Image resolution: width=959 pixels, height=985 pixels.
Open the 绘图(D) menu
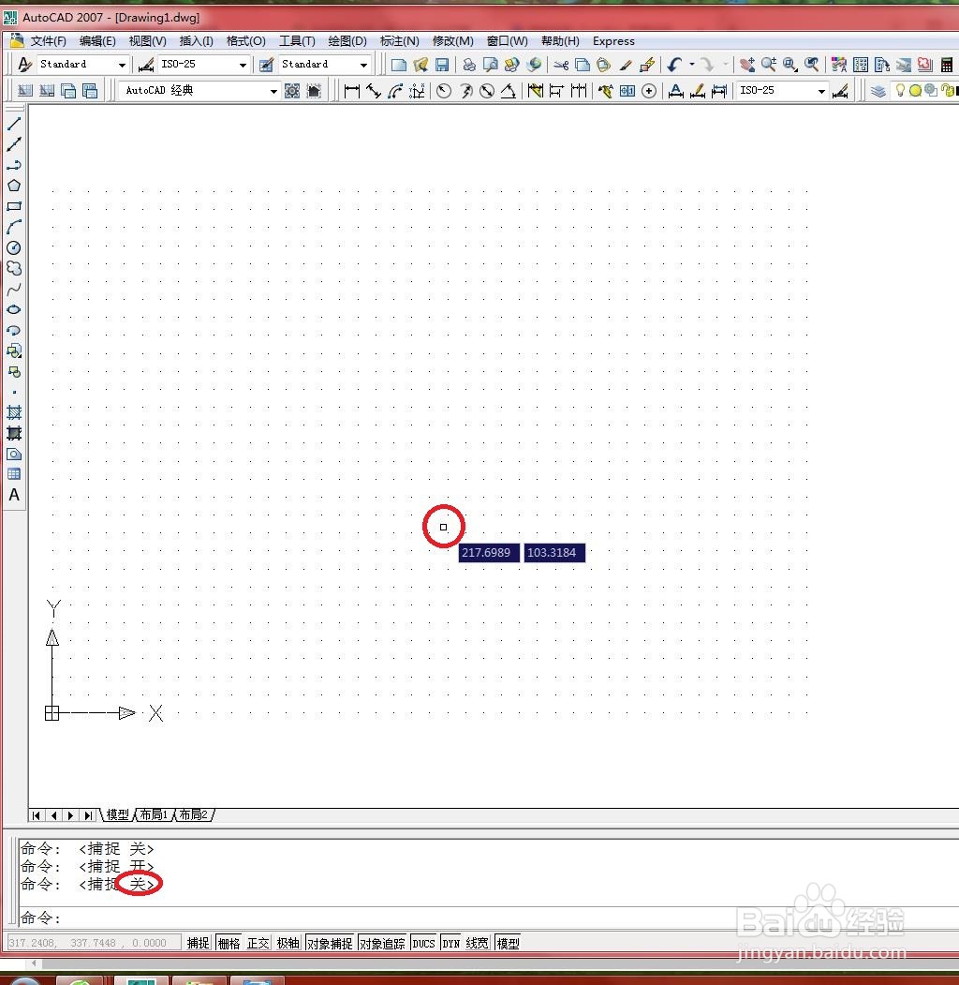coord(347,41)
